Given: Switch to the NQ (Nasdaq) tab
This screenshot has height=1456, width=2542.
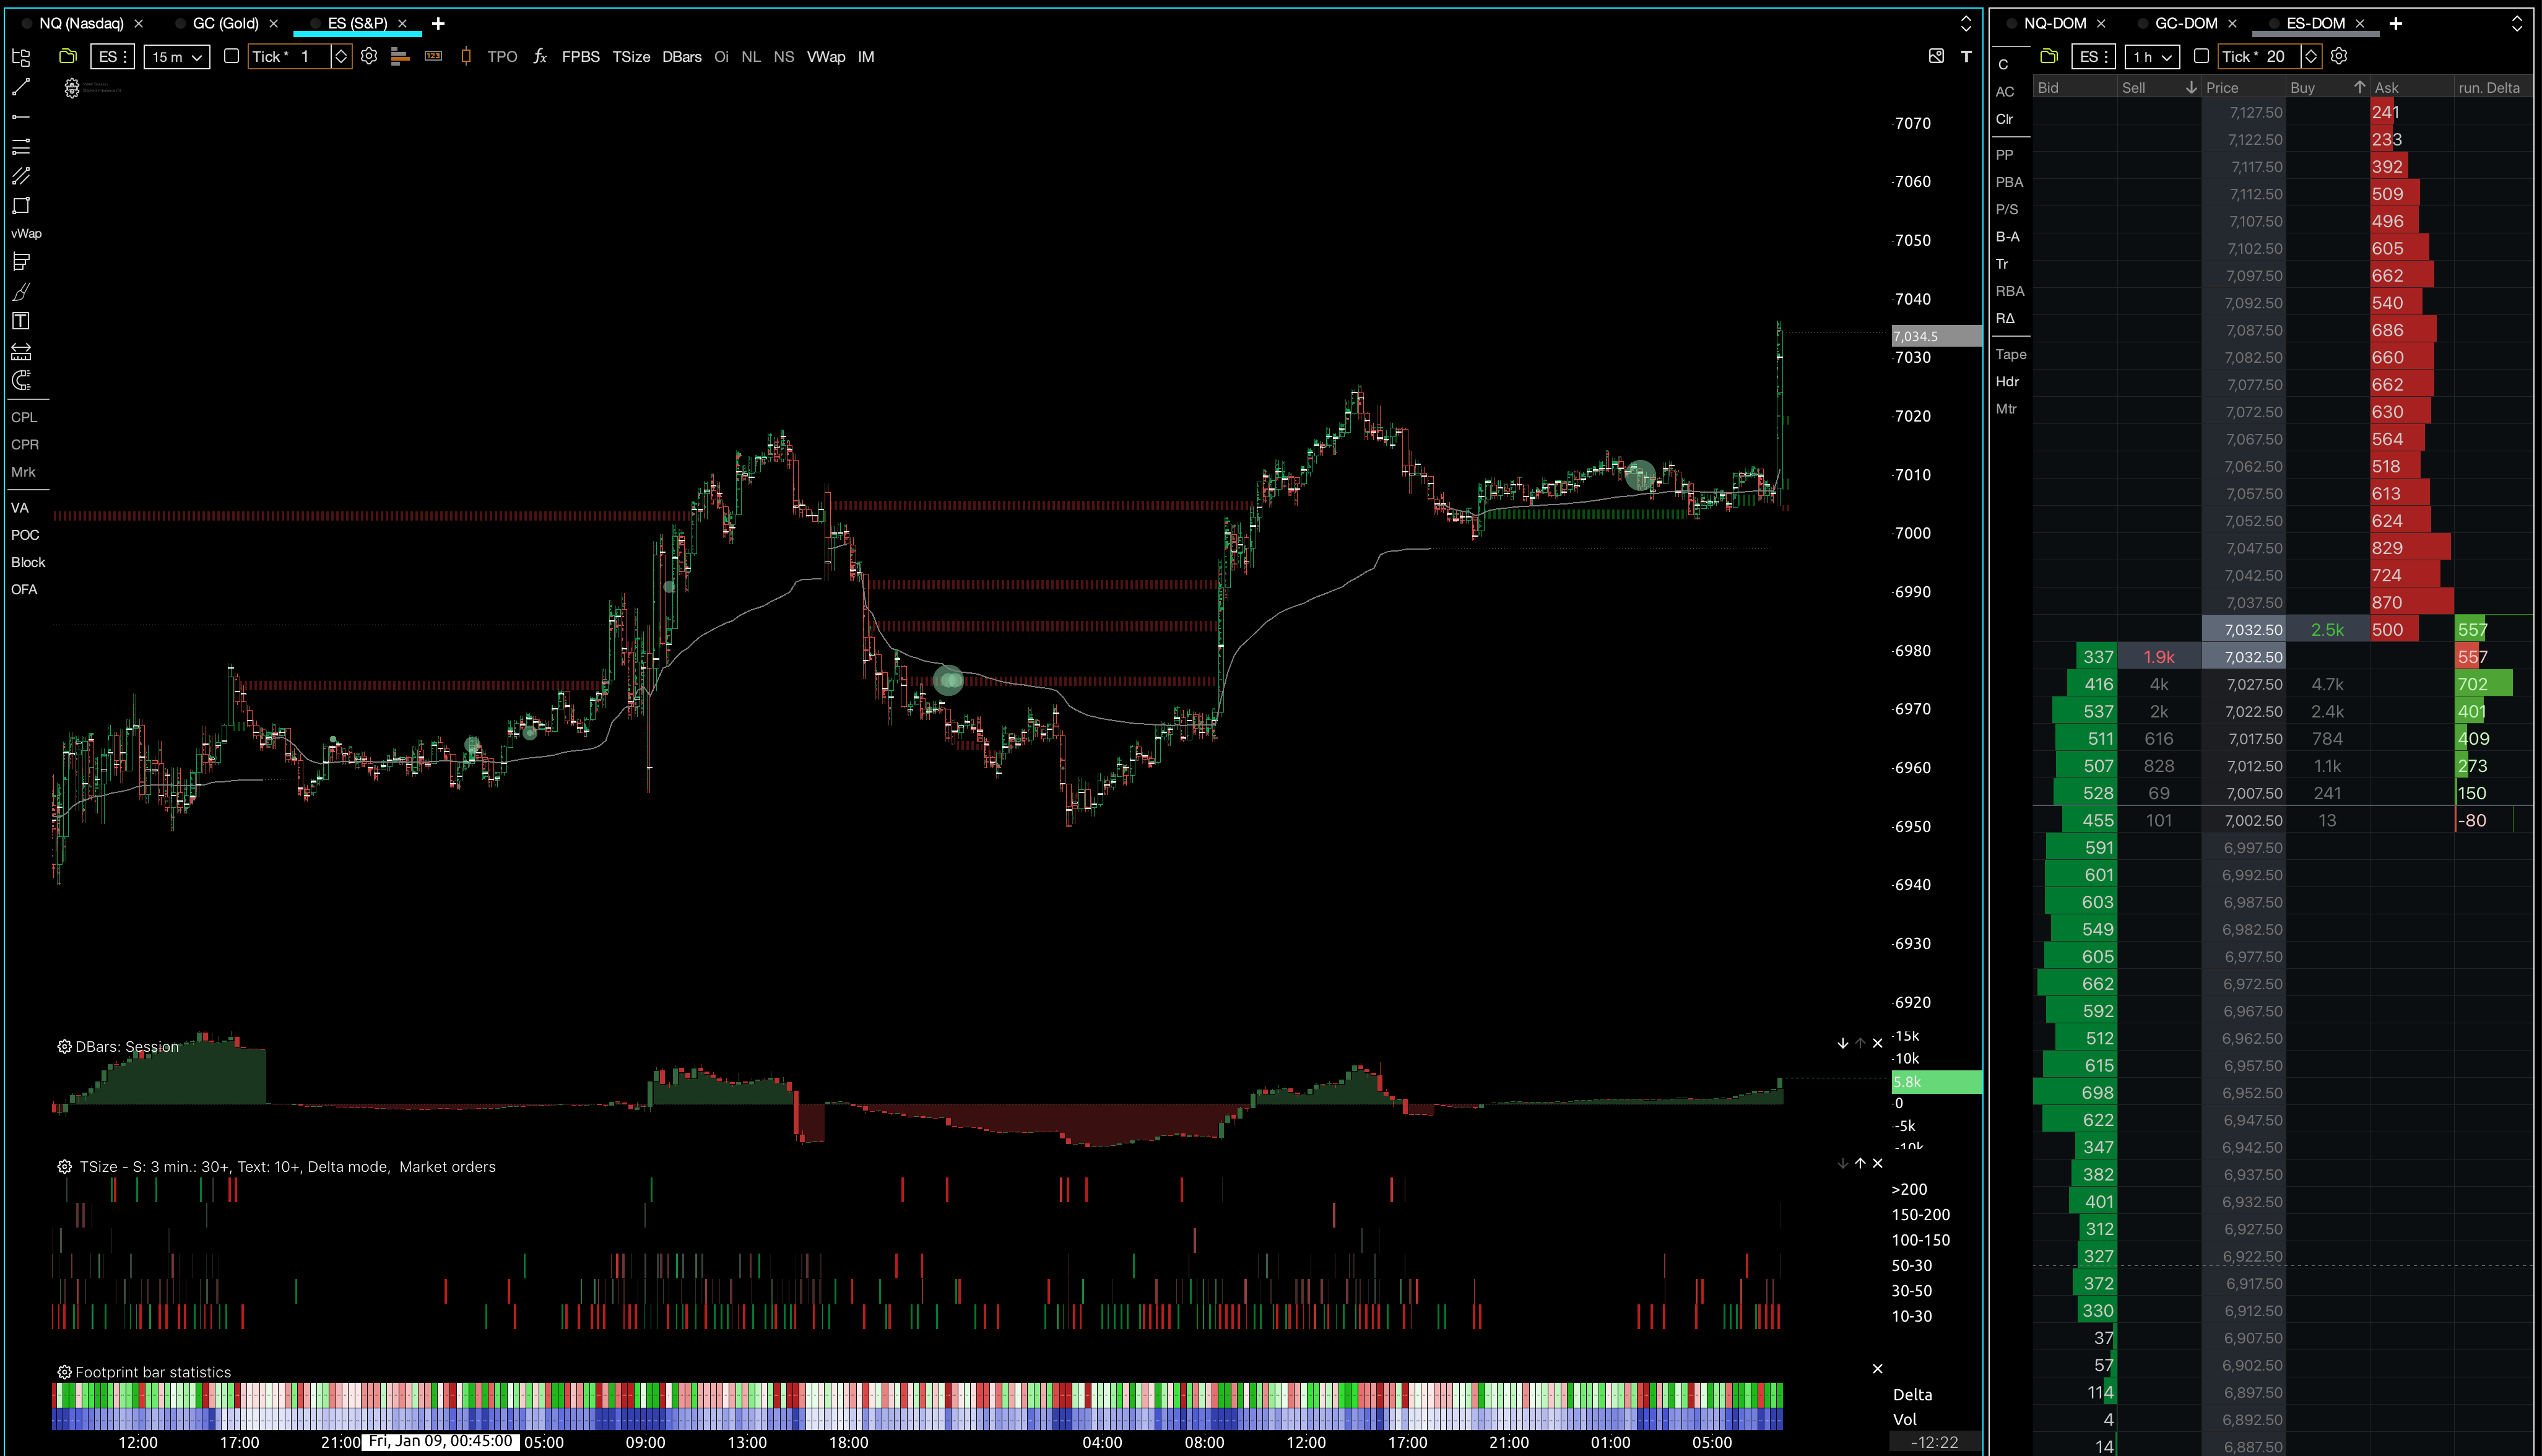Looking at the screenshot, I should [81, 23].
